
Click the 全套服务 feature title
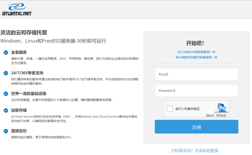[x=19, y=52]
